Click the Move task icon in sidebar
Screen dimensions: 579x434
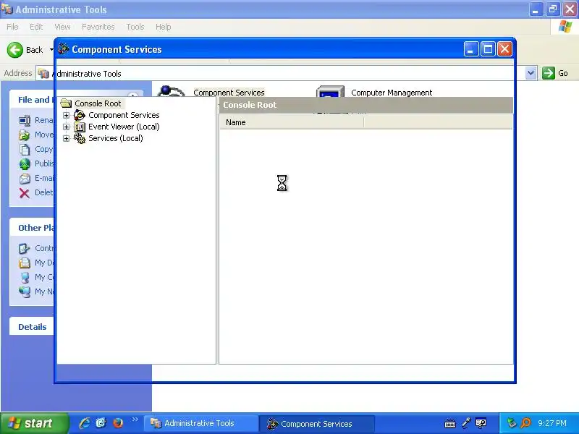coord(25,135)
